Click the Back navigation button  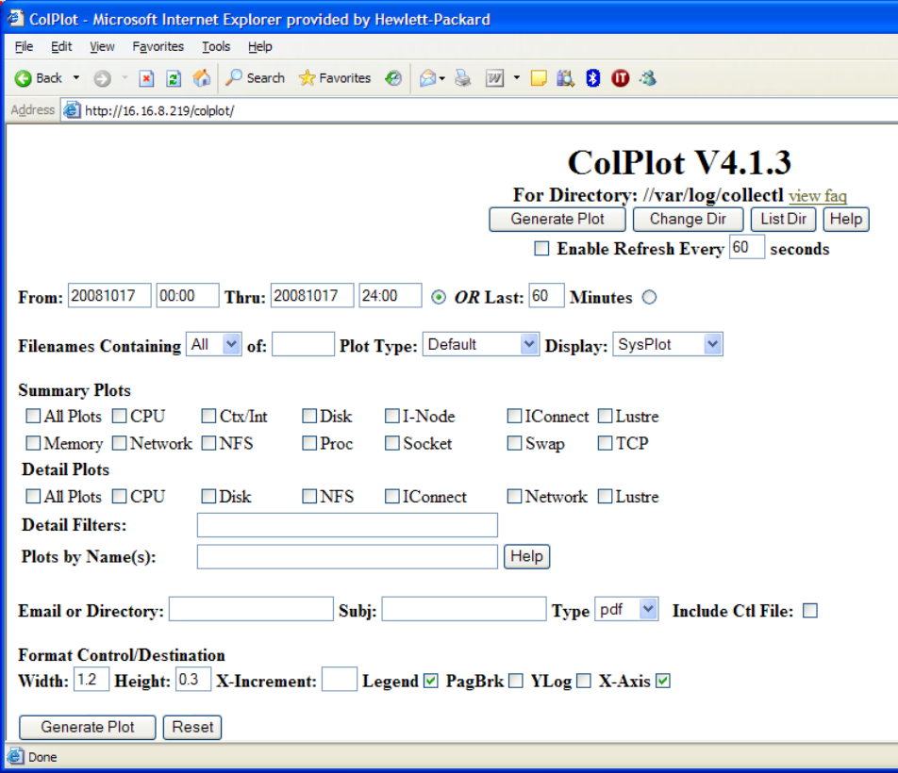tap(38, 78)
